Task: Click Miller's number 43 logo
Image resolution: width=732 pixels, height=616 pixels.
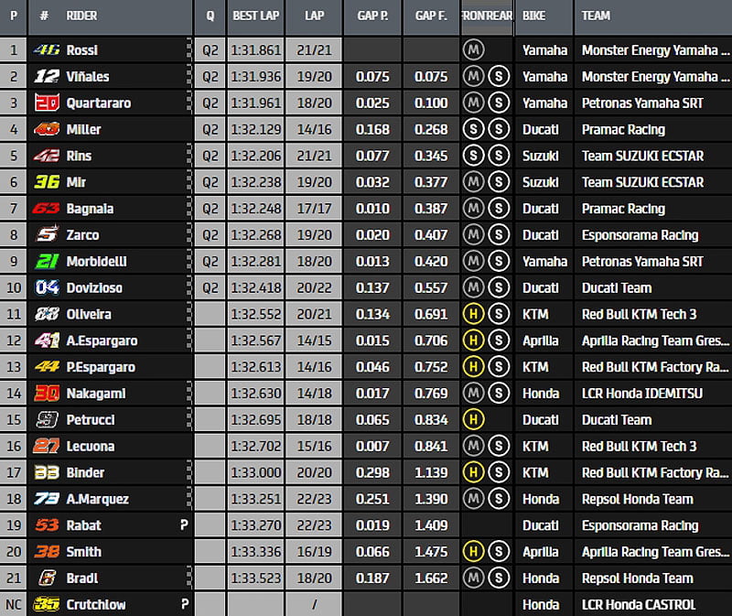Action: 47,129
